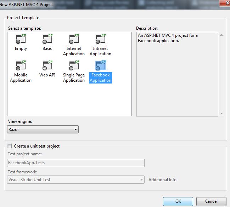The height and width of the screenshot is (207, 230).
Task: Open the View engine Razor dropdown
Action: tap(43, 130)
